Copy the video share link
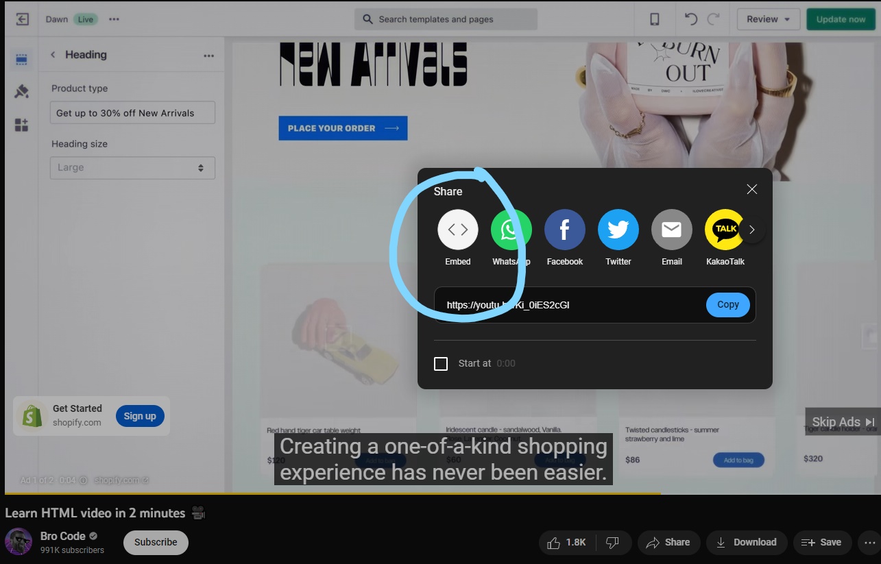Screen dimensions: 881x564 (x=727, y=305)
